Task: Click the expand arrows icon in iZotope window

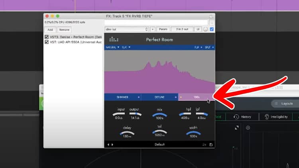Action: [x=237, y=128]
